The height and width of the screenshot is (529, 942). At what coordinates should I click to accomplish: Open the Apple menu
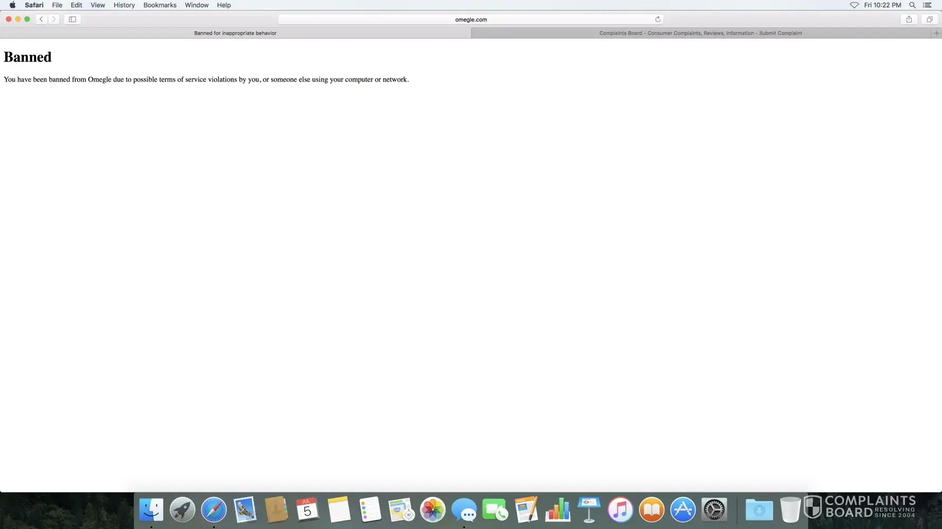click(12, 5)
